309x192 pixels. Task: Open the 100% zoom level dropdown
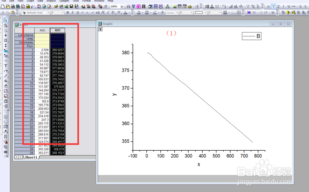(122, 6)
